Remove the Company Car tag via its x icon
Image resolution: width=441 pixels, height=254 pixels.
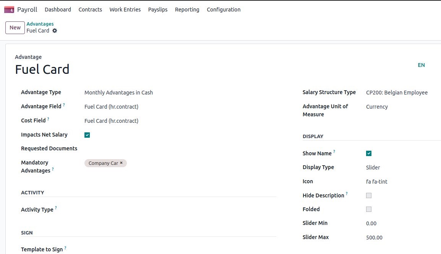121,163
